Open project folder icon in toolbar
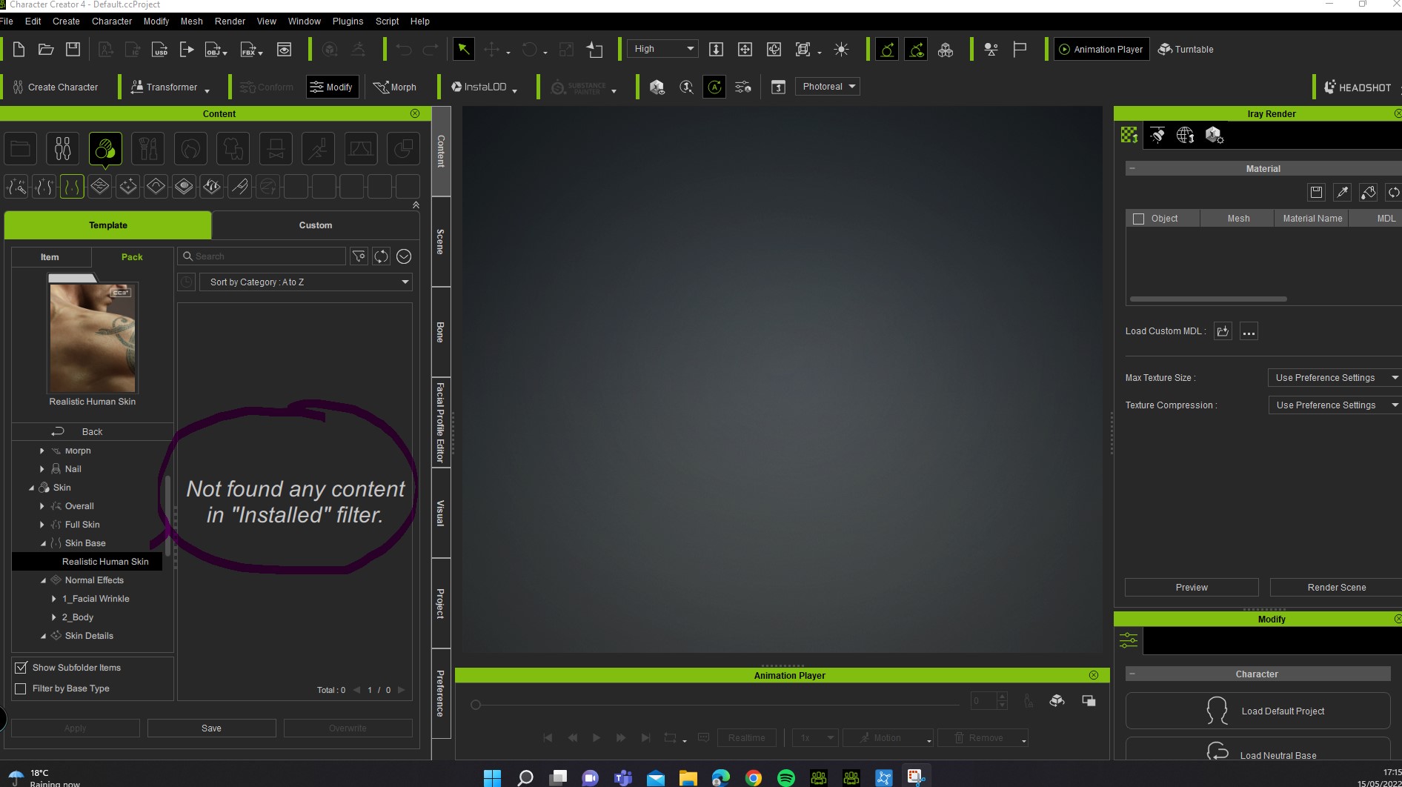Image resolution: width=1402 pixels, height=787 pixels. [46, 50]
